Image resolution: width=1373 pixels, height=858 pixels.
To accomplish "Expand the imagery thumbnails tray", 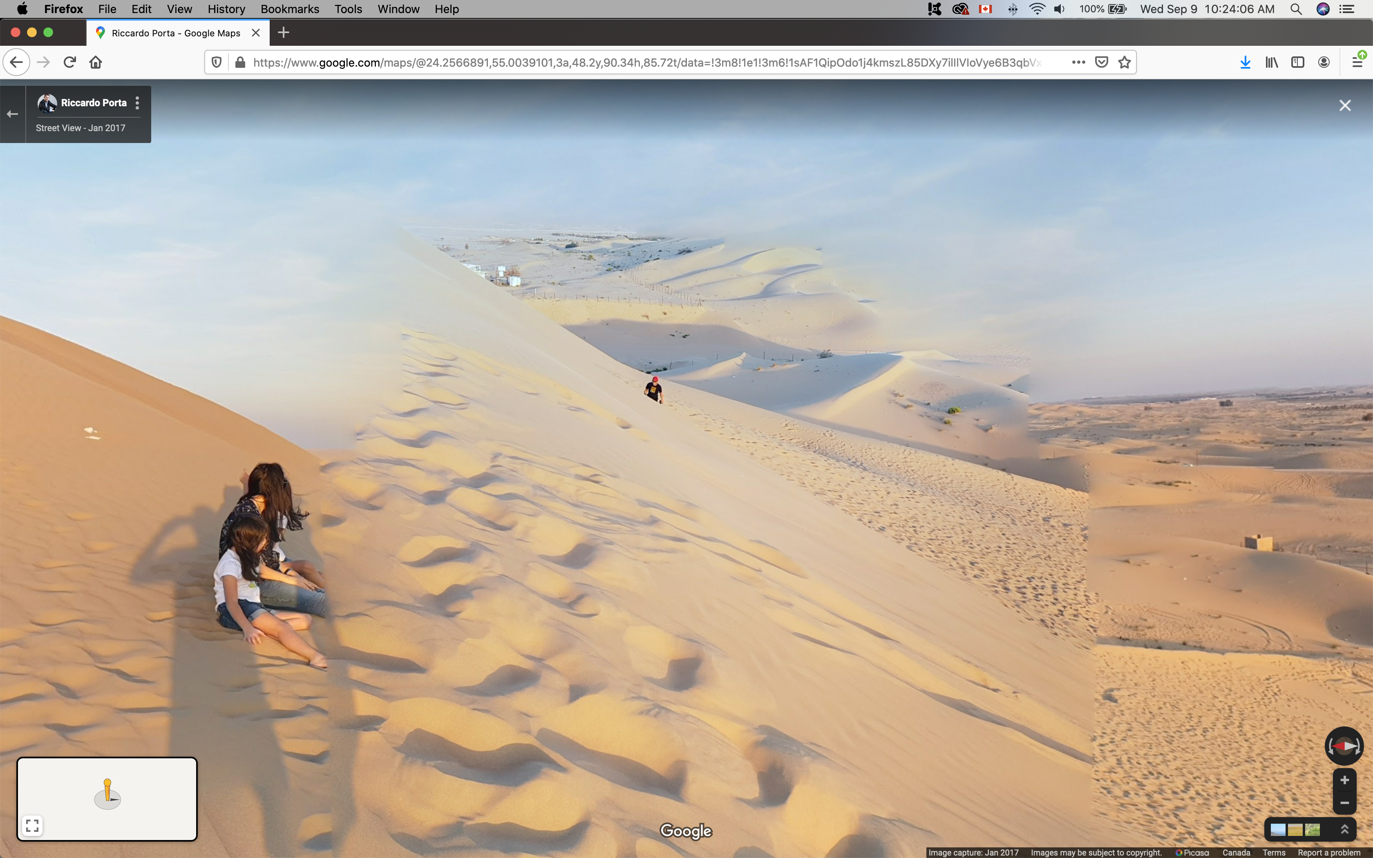I will pos(1344,829).
